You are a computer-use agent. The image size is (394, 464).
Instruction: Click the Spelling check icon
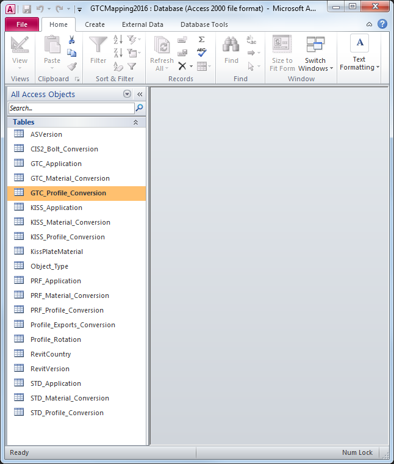202,53
